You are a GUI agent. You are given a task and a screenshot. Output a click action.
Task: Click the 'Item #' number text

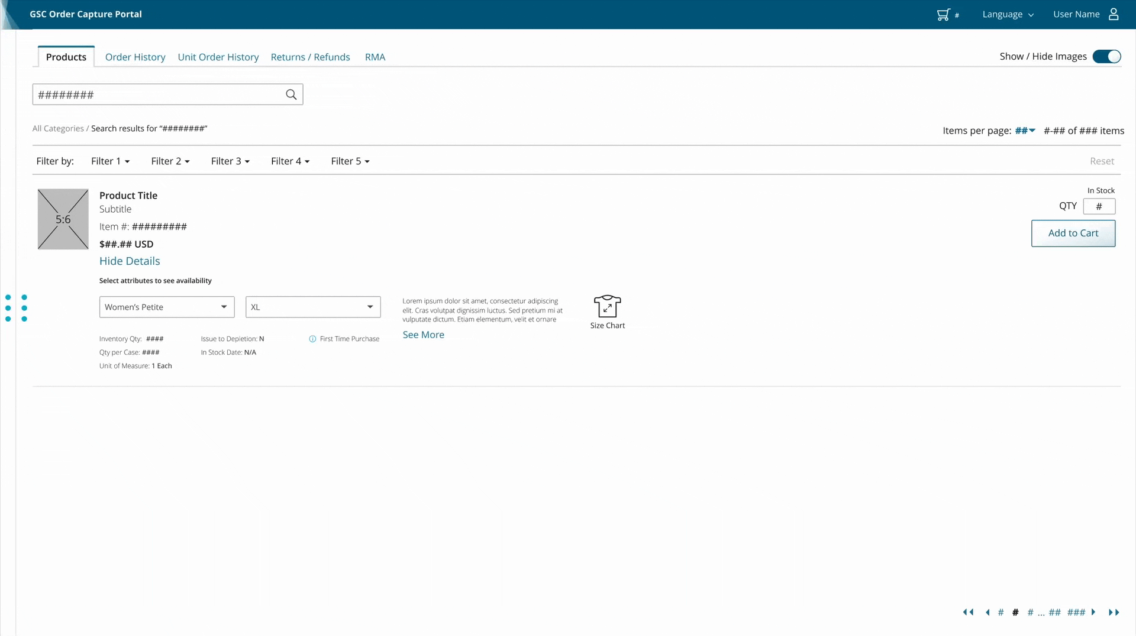pos(159,227)
